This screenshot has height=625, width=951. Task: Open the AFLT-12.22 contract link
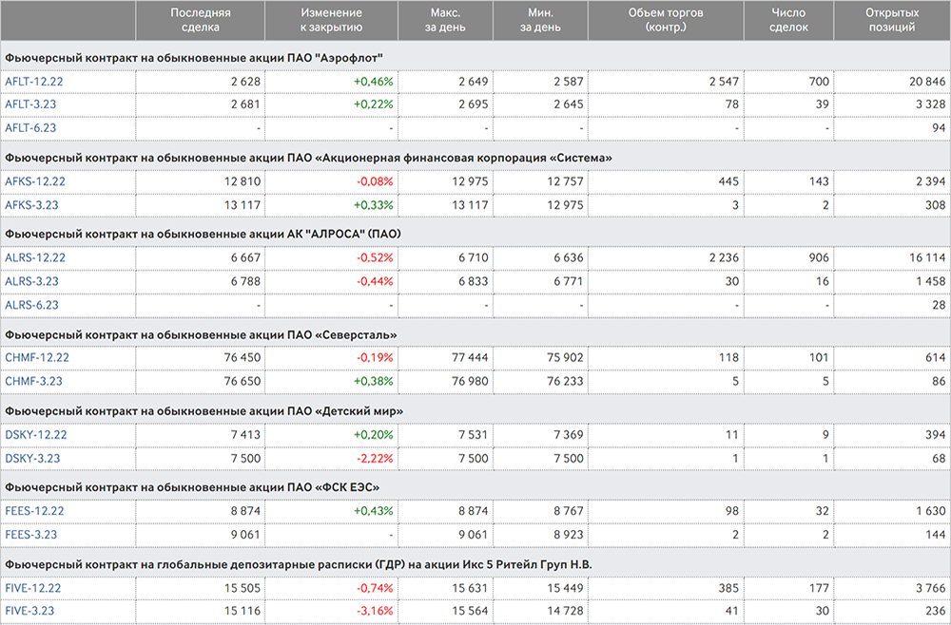point(34,82)
